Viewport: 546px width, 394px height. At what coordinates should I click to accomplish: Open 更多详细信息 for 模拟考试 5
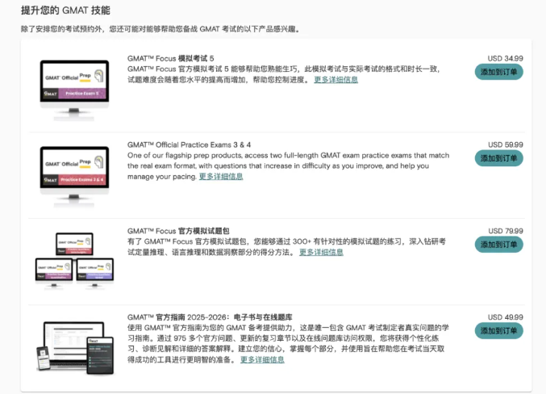(336, 79)
